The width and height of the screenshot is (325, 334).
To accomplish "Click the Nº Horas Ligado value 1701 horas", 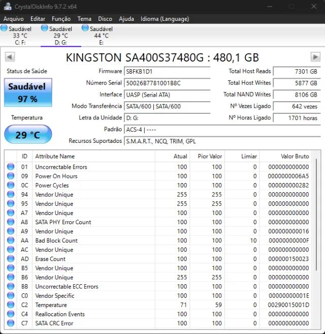I will 297,118.
